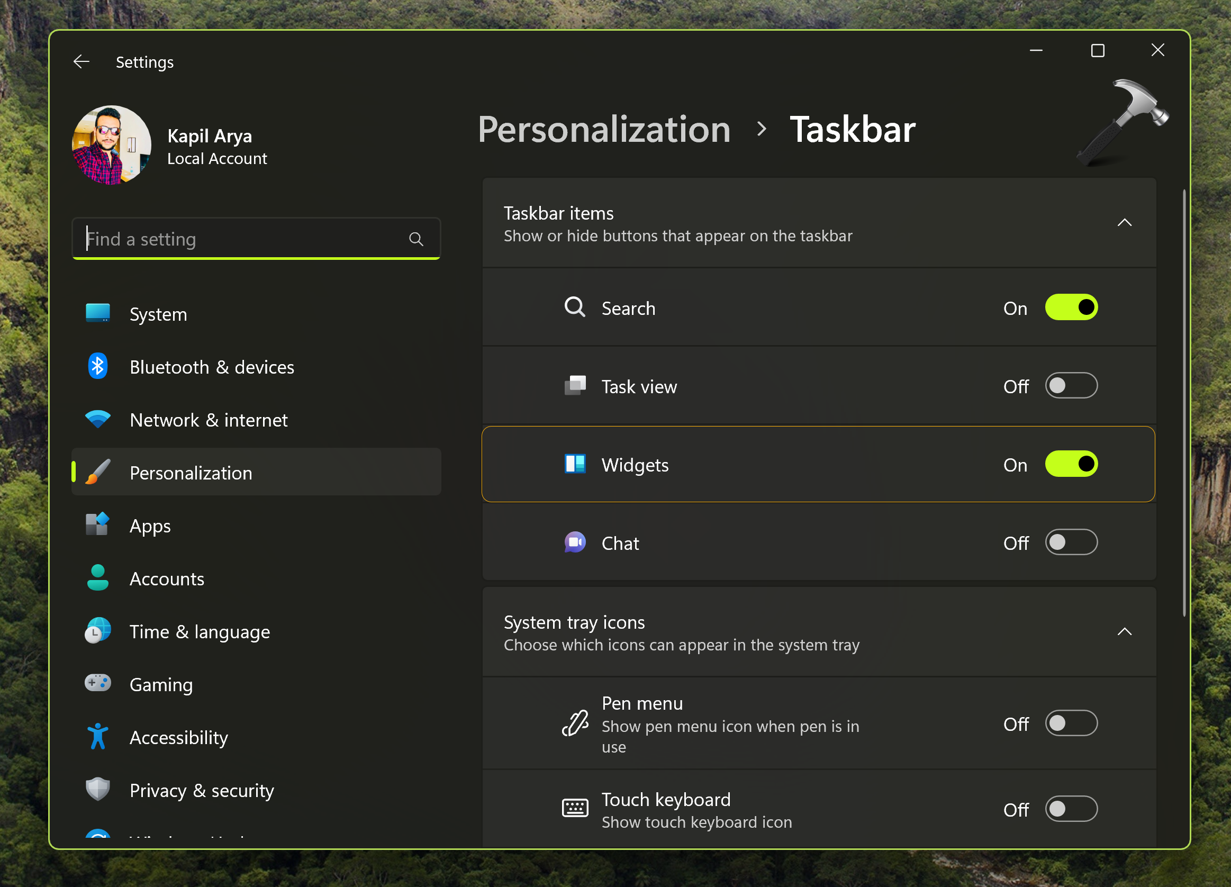This screenshot has width=1231, height=887.
Task: Click the Gaming controller icon
Action: pos(98,683)
